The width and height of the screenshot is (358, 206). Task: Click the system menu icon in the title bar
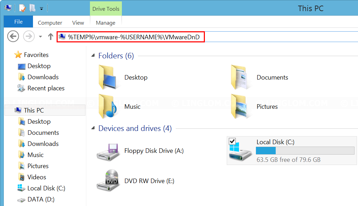tap(8, 8)
